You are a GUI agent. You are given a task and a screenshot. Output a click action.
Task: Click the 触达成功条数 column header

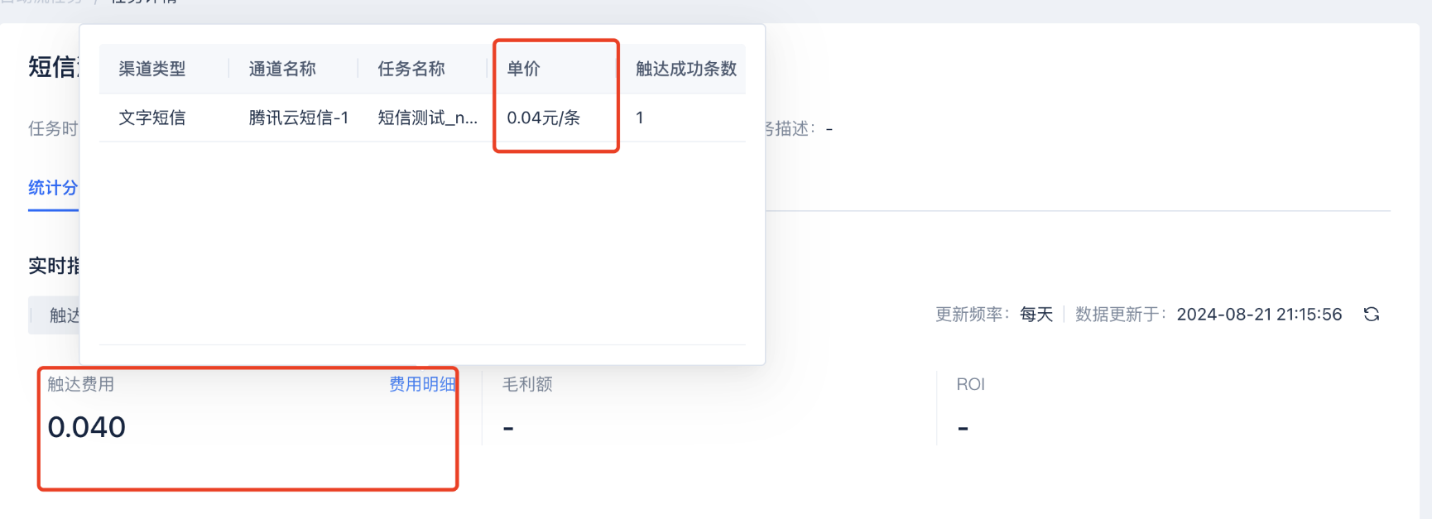coord(686,69)
